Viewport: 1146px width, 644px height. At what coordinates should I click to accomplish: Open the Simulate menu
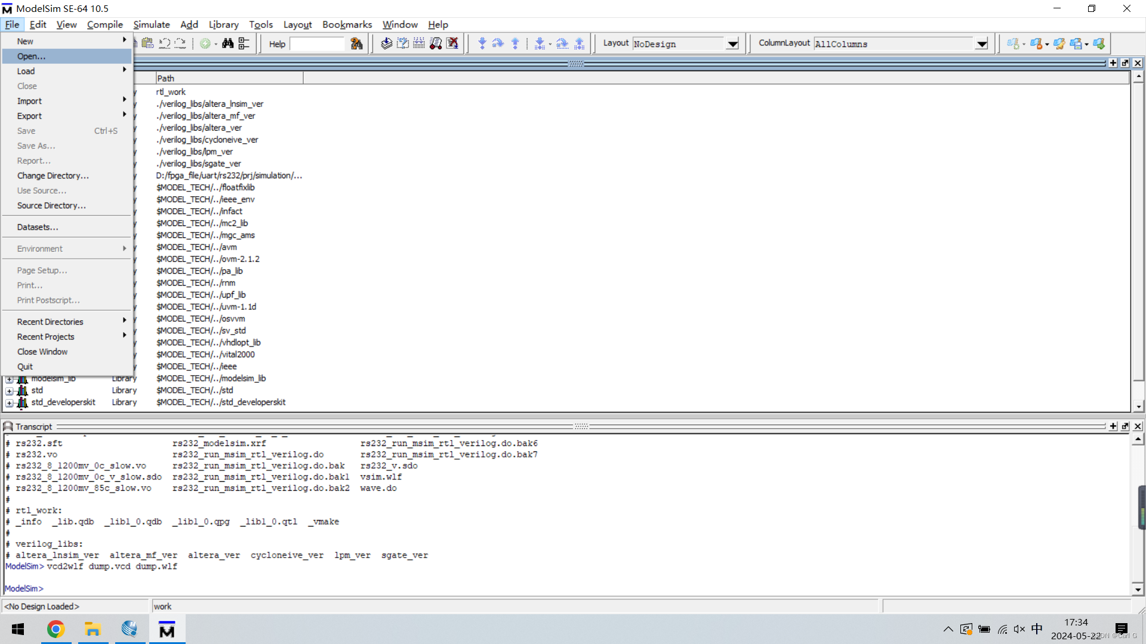coord(151,24)
